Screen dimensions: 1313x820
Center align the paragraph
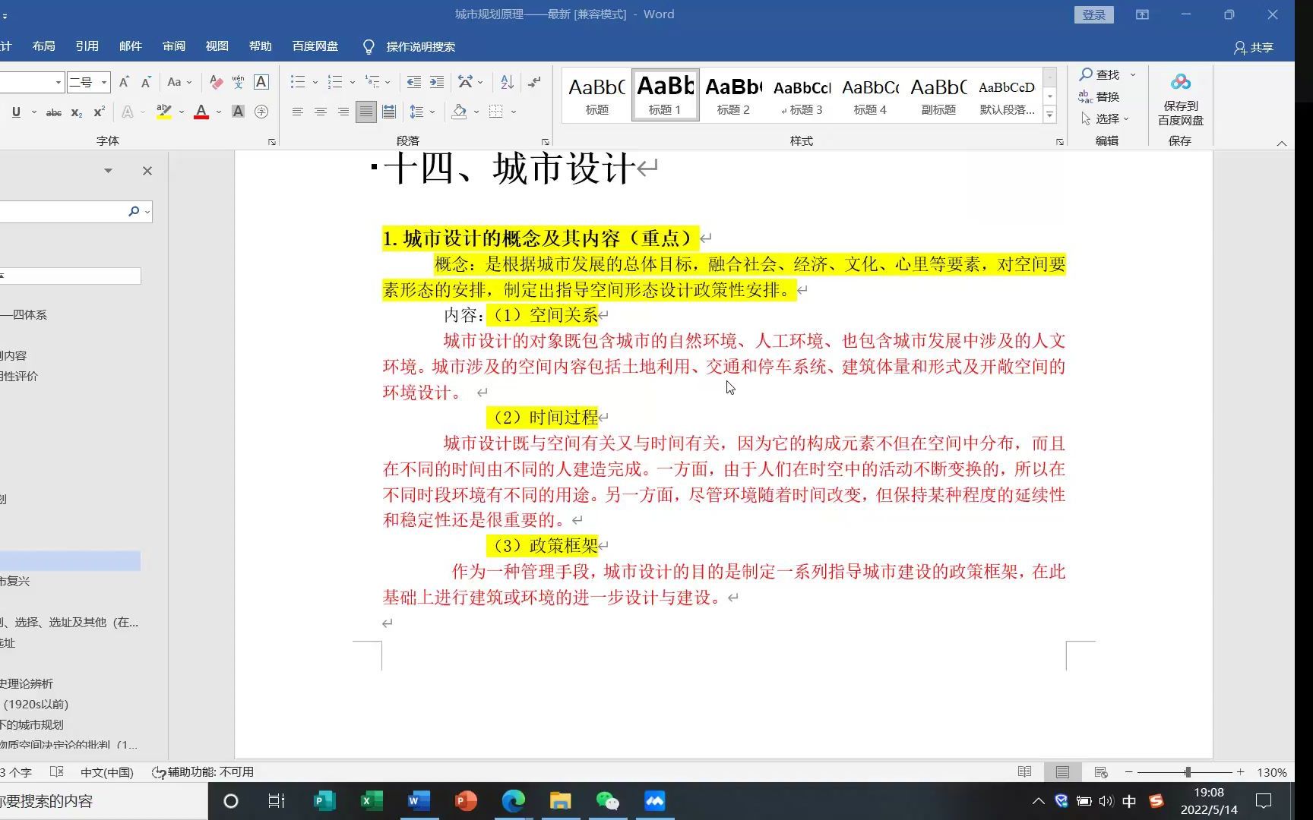pos(321,112)
